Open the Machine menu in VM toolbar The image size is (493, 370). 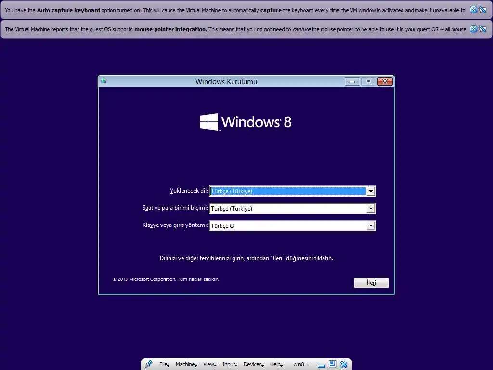click(x=186, y=364)
